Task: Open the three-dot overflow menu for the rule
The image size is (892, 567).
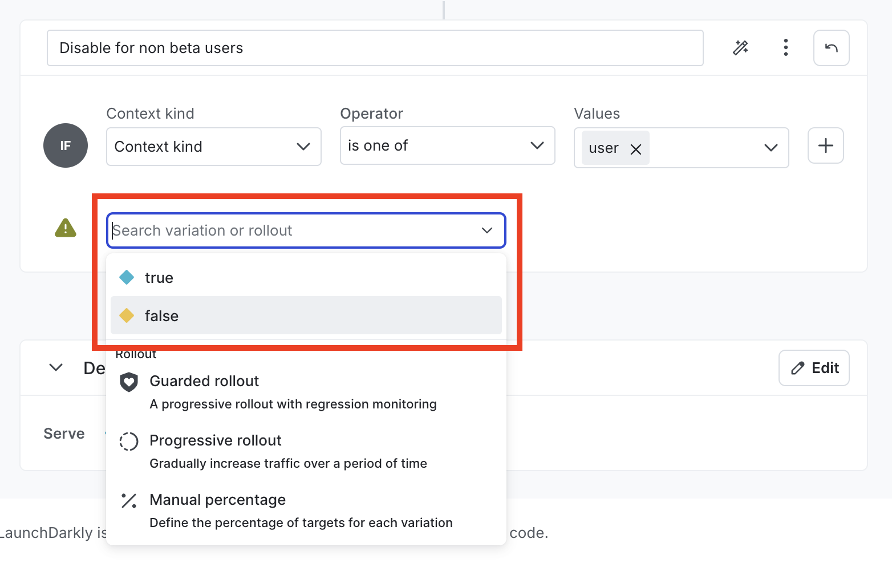Action: pos(785,48)
